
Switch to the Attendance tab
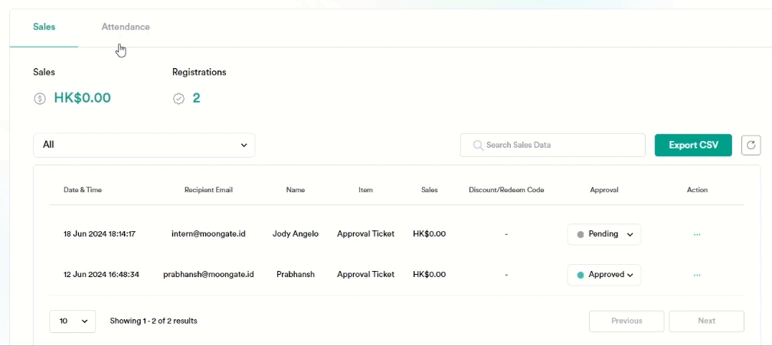pos(126,27)
